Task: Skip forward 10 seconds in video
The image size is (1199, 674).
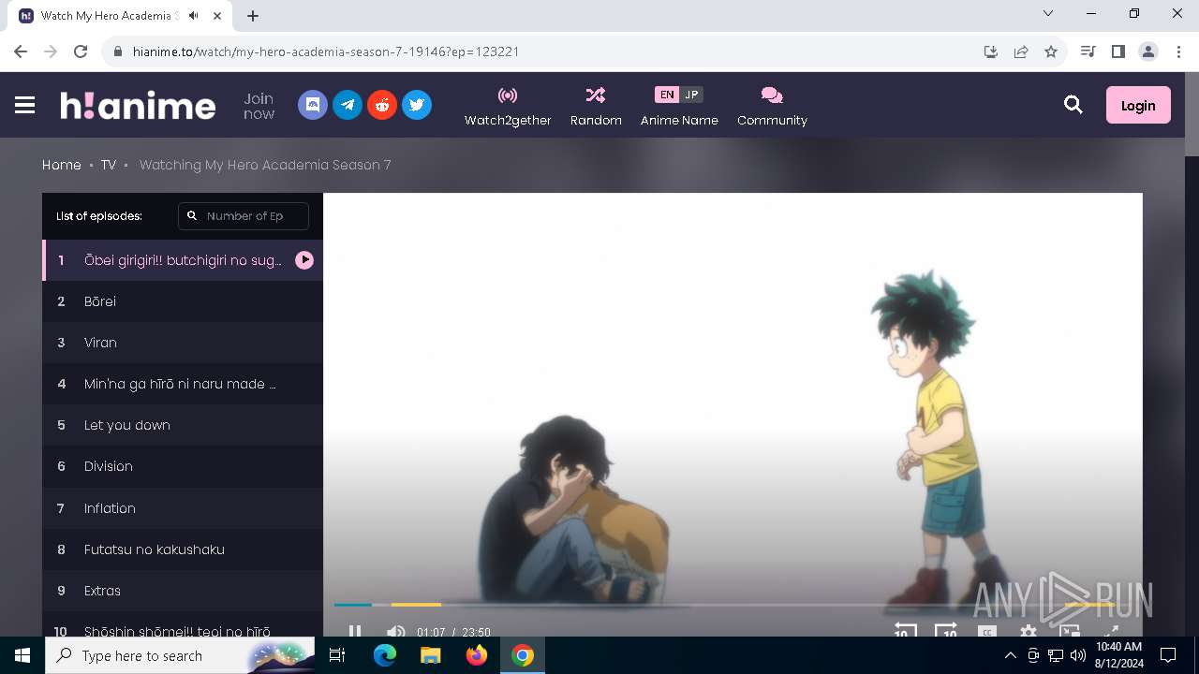Action: click(x=946, y=631)
